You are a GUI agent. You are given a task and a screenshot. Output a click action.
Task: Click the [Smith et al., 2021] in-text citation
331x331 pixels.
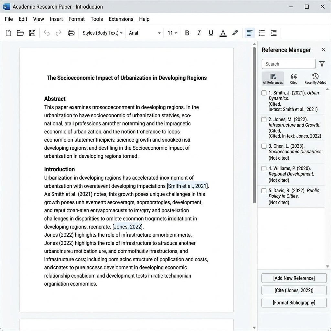click(x=187, y=186)
